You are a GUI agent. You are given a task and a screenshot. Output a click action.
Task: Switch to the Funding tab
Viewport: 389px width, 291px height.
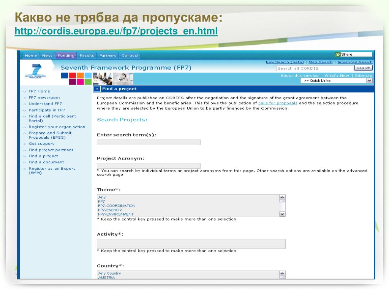tap(66, 56)
